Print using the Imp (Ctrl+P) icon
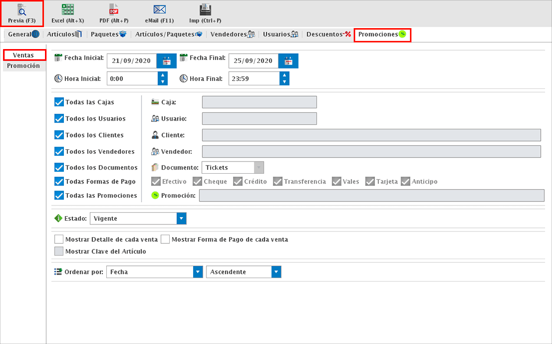 point(205,11)
